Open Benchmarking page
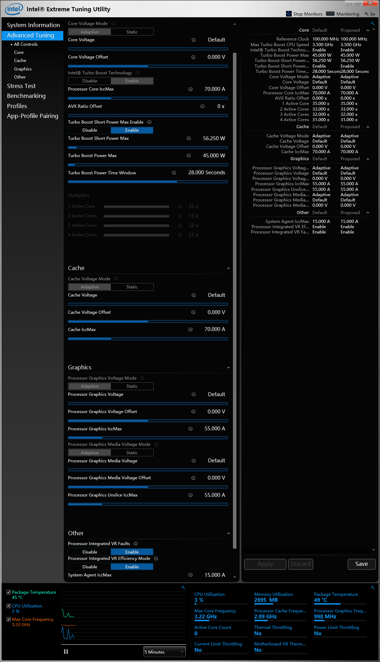 [26, 96]
